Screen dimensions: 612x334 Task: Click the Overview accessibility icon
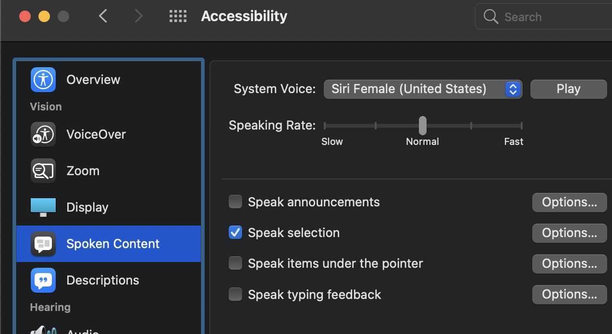click(x=43, y=79)
